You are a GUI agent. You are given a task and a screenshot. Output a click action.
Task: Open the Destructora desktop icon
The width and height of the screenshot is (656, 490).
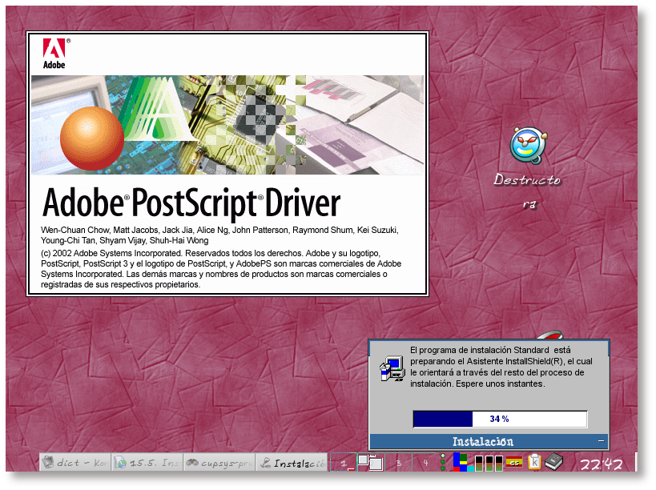coord(528,147)
